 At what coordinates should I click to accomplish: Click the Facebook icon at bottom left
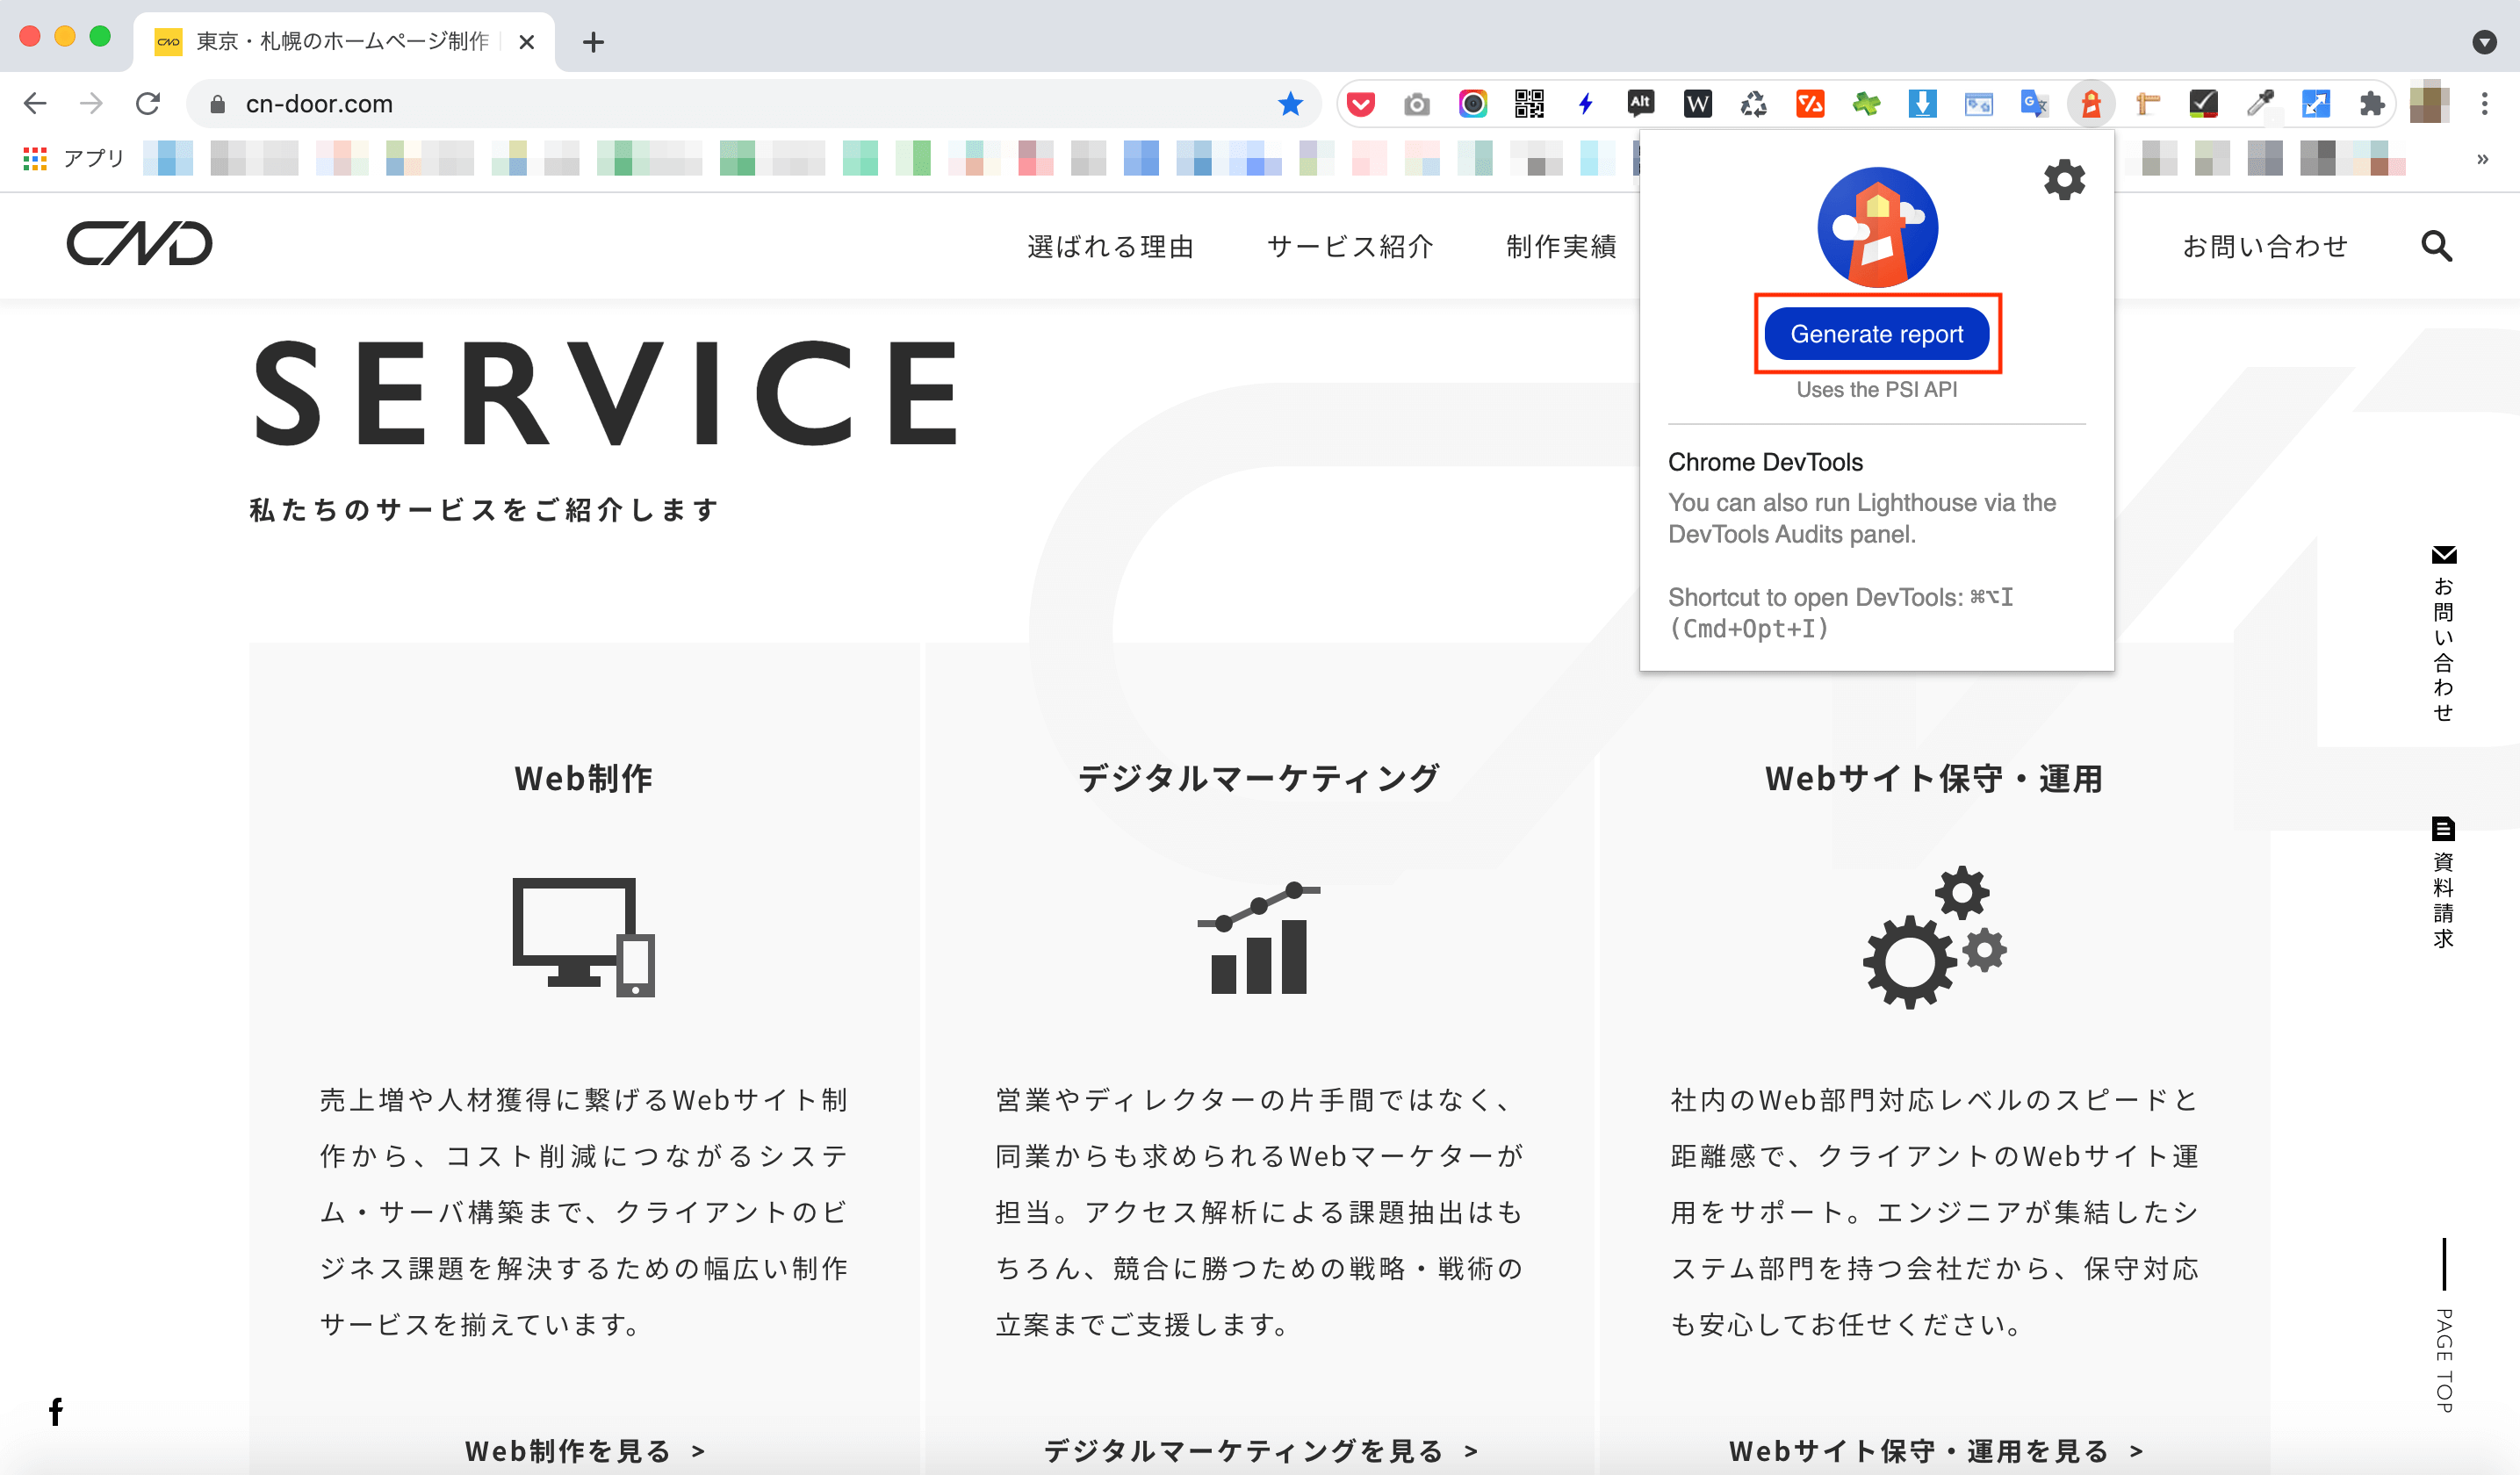[56, 1411]
